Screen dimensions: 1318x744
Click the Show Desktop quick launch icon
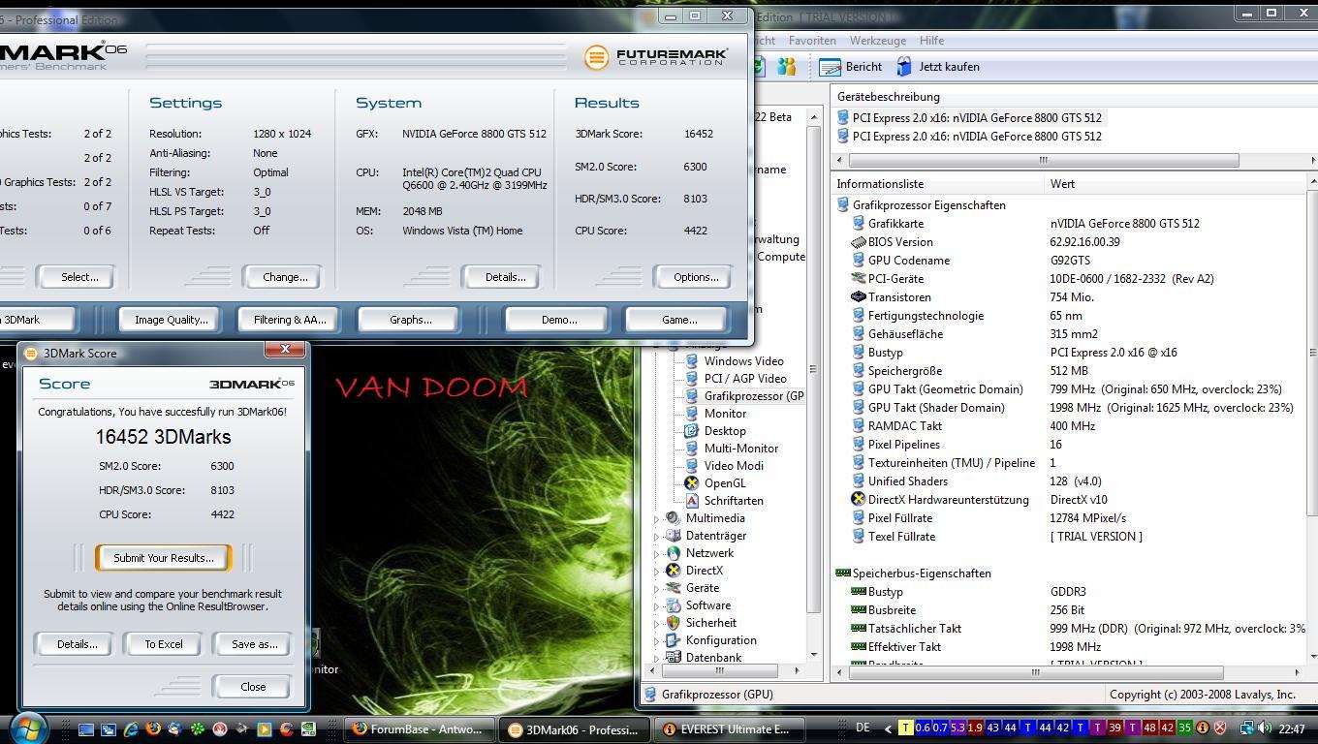[x=86, y=729]
